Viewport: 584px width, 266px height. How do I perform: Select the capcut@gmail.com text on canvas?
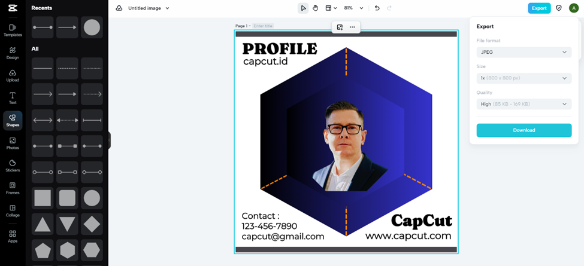[x=283, y=236]
